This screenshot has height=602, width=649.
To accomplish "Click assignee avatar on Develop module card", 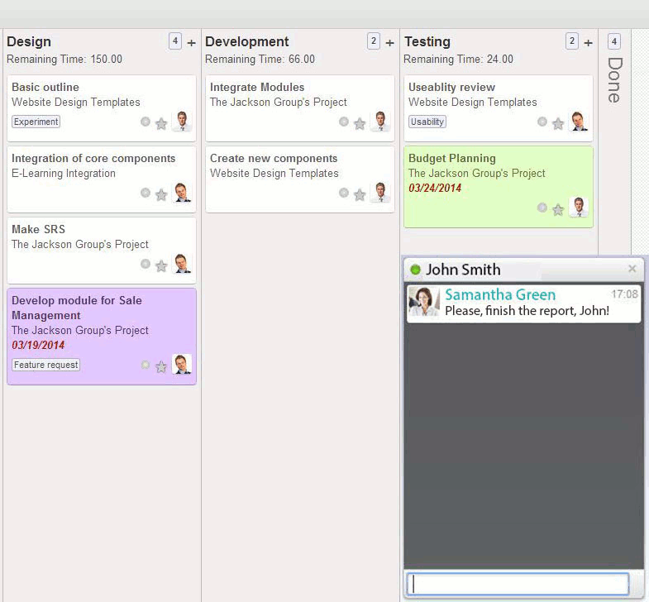I will (x=182, y=365).
